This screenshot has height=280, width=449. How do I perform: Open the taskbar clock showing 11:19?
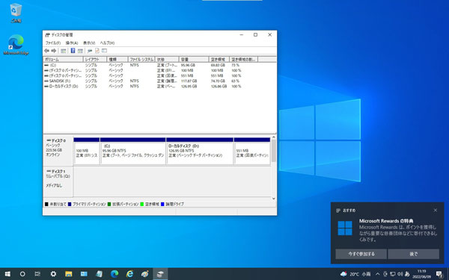click(x=421, y=274)
